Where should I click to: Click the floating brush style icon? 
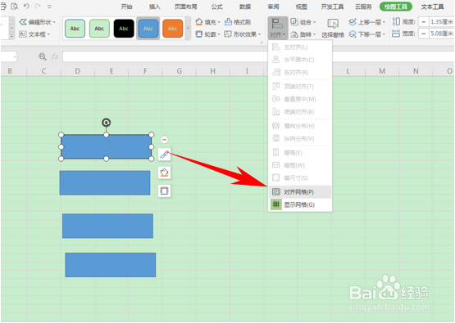pos(164,155)
